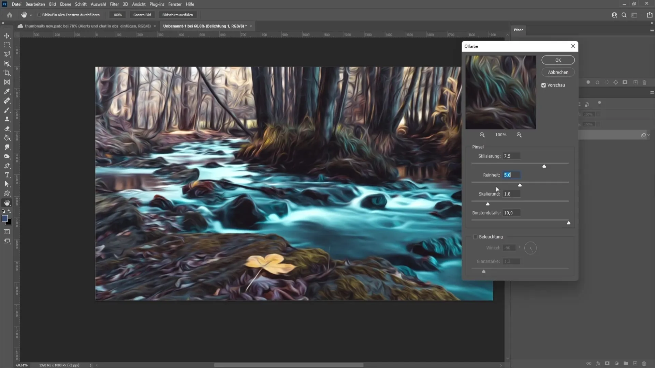Open the Pfade panel menu
655x368 pixels.
click(x=652, y=30)
